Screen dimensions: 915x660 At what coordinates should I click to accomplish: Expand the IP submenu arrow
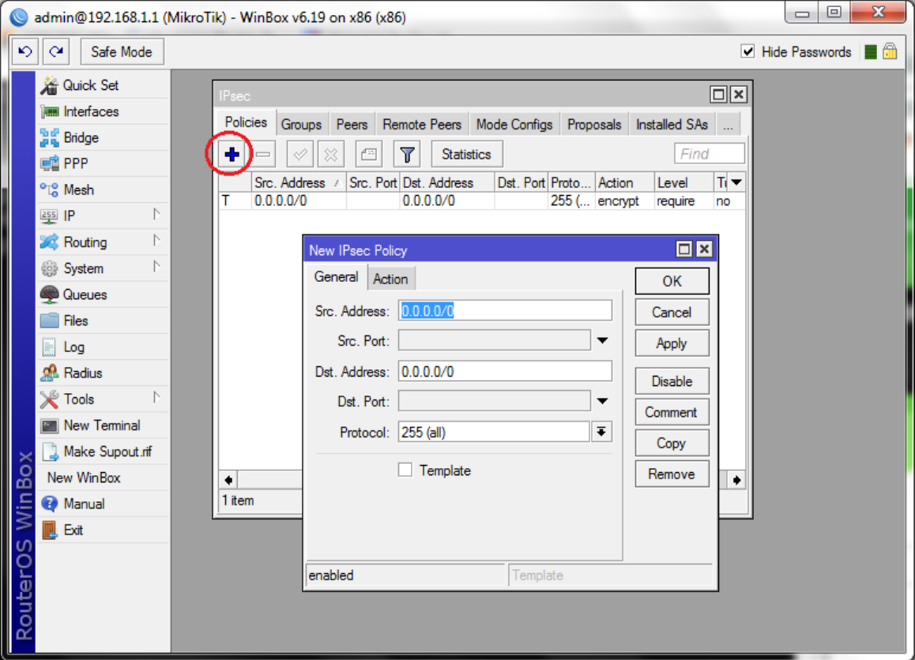tap(156, 215)
